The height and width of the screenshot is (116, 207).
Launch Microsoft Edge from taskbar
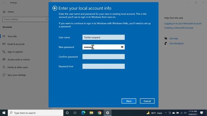83,113
